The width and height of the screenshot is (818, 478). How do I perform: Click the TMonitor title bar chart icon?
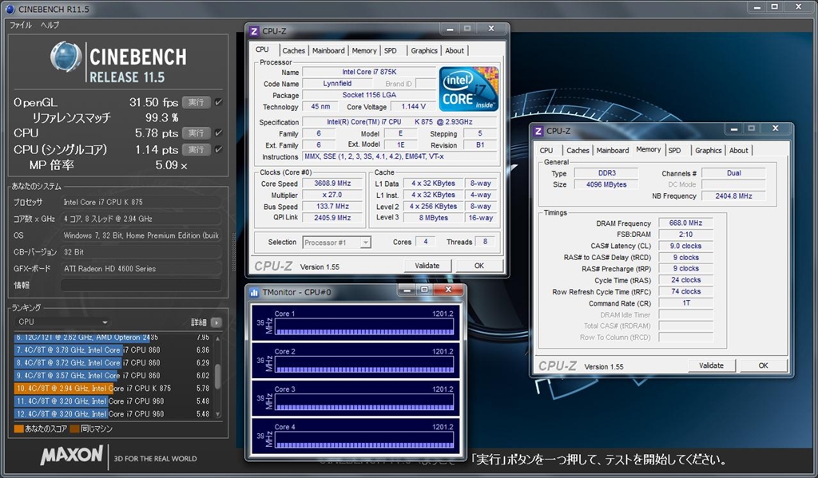pyautogui.click(x=254, y=292)
